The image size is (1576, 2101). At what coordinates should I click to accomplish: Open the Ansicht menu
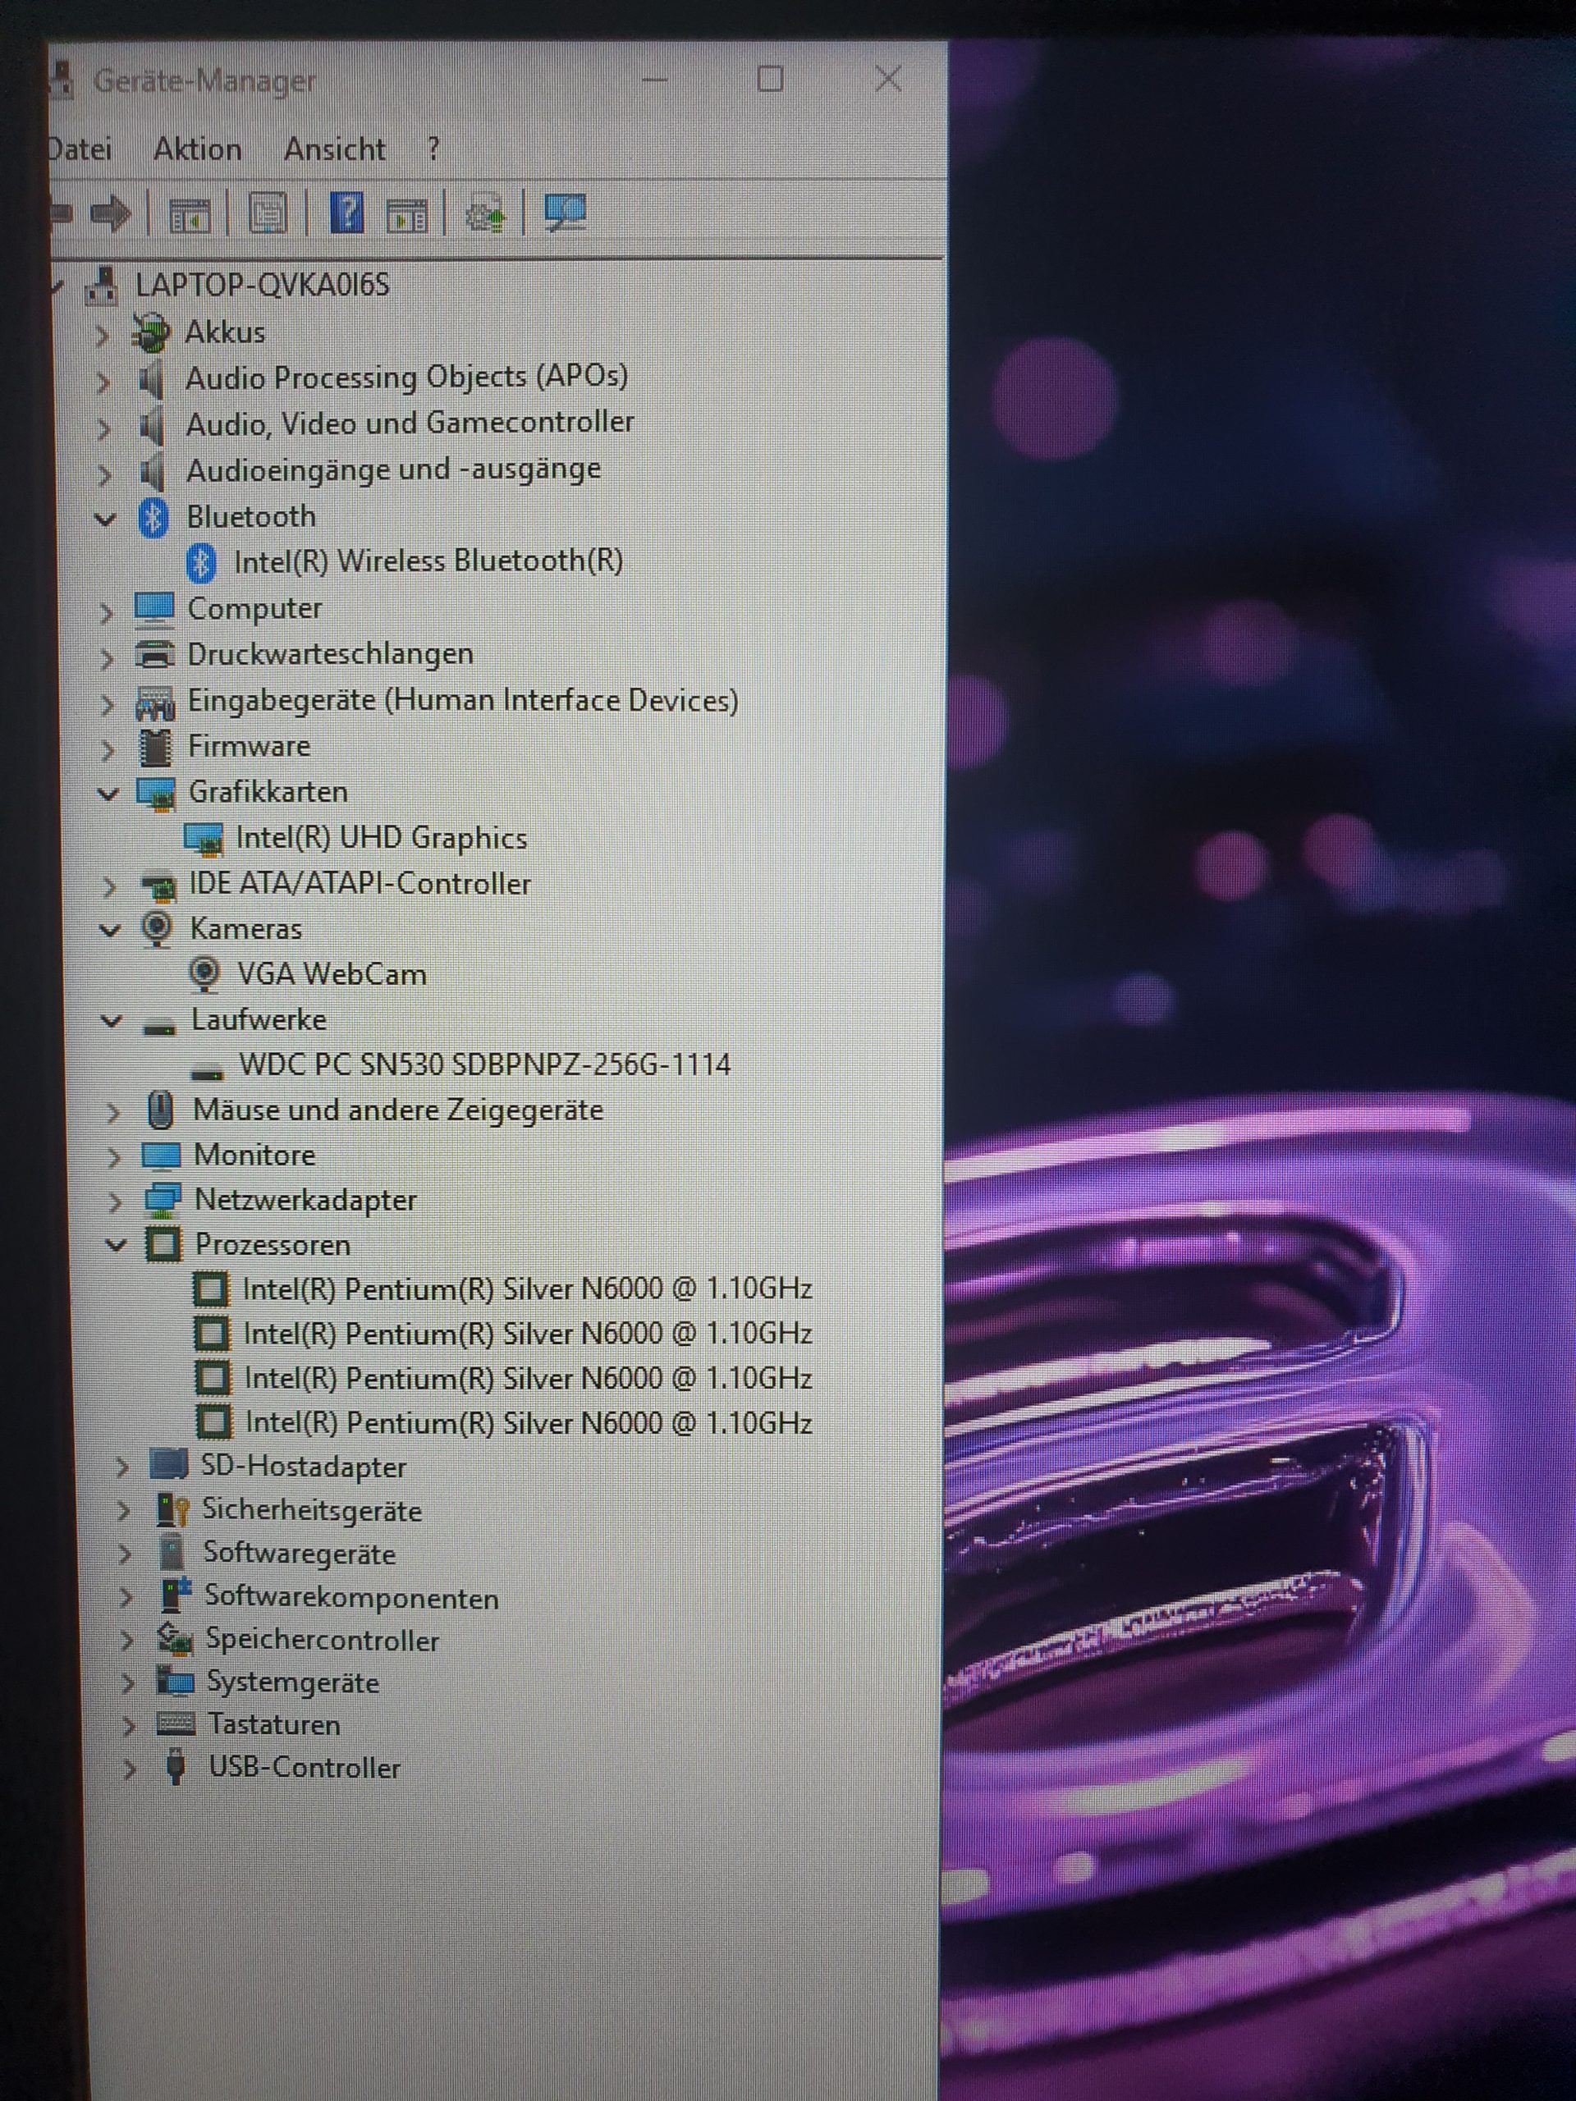point(334,149)
